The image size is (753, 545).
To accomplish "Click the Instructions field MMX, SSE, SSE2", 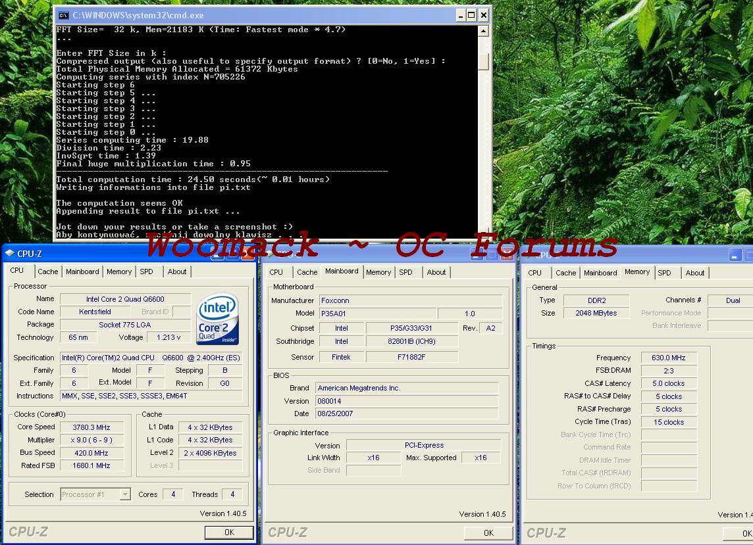I will click(151, 396).
